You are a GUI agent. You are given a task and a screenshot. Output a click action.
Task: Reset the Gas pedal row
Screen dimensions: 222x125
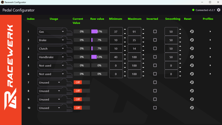(192, 31)
